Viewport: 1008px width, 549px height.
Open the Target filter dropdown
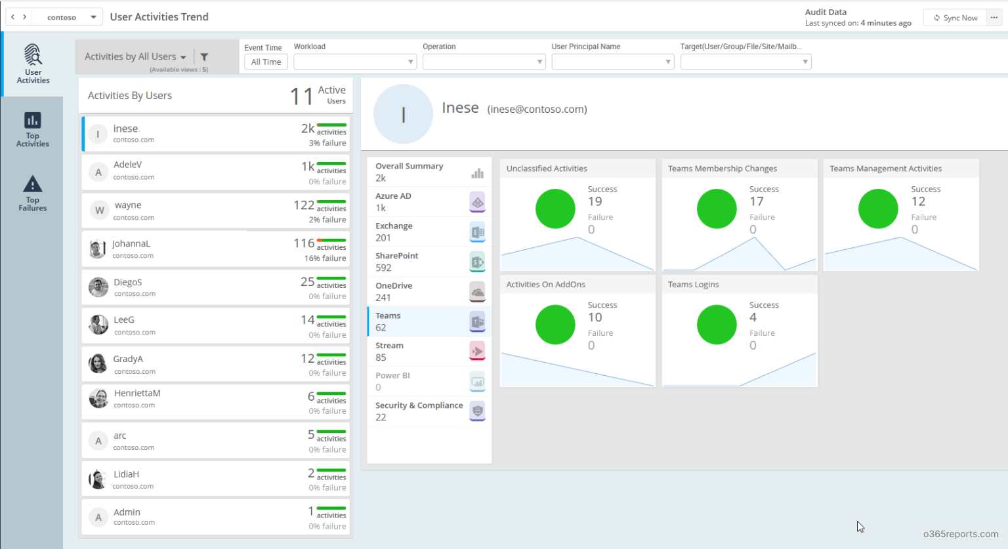tap(745, 62)
